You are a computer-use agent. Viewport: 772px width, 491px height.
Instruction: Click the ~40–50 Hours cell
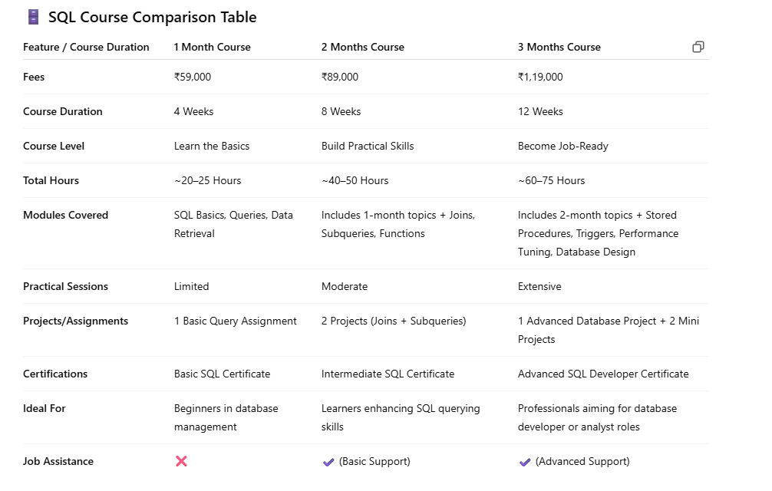point(355,180)
